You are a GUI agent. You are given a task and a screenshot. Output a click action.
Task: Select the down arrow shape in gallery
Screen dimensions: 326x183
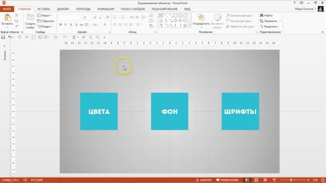coord(180,20)
